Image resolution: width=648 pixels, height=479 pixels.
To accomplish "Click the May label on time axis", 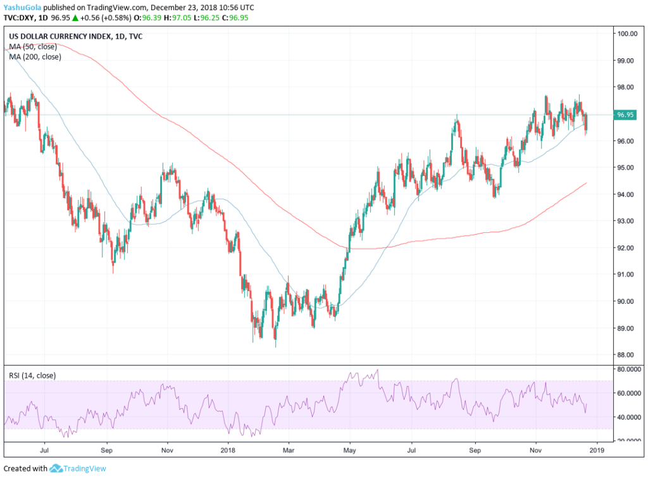I will pyautogui.click(x=350, y=452).
